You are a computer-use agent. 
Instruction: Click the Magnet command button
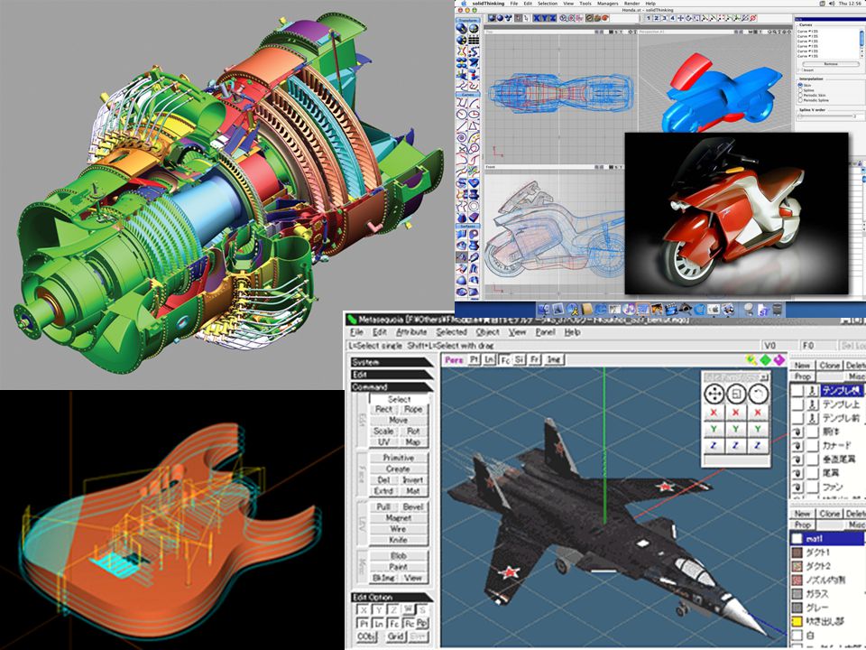click(x=398, y=518)
